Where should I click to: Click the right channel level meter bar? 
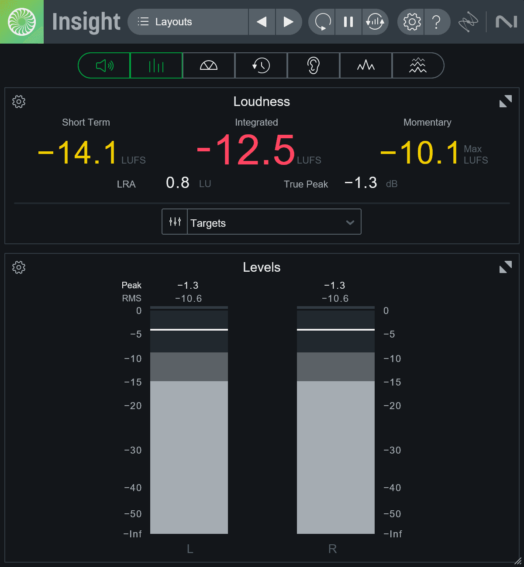(x=336, y=420)
